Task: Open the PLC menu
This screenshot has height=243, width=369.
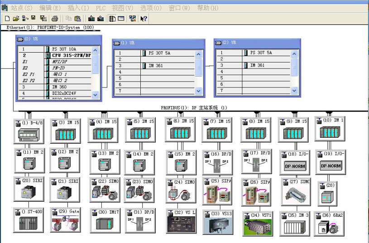Action: tap(100, 8)
